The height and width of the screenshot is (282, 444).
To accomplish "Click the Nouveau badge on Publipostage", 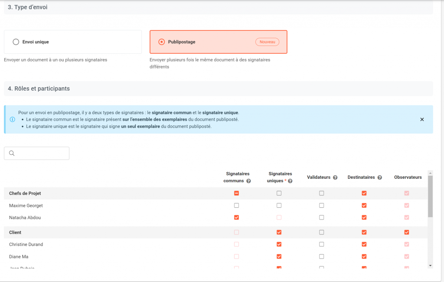I will tap(267, 42).
